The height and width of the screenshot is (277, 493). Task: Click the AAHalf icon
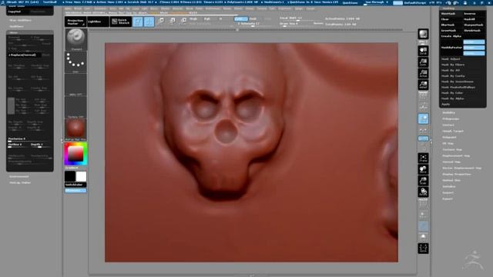pyautogui.click(x=423, y=85)
